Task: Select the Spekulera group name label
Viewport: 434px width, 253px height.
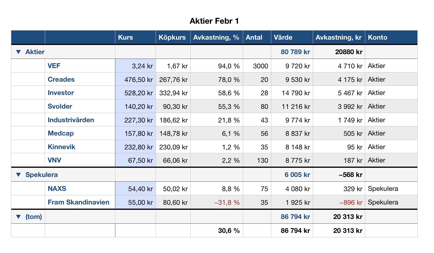Action: pos(42,175)
